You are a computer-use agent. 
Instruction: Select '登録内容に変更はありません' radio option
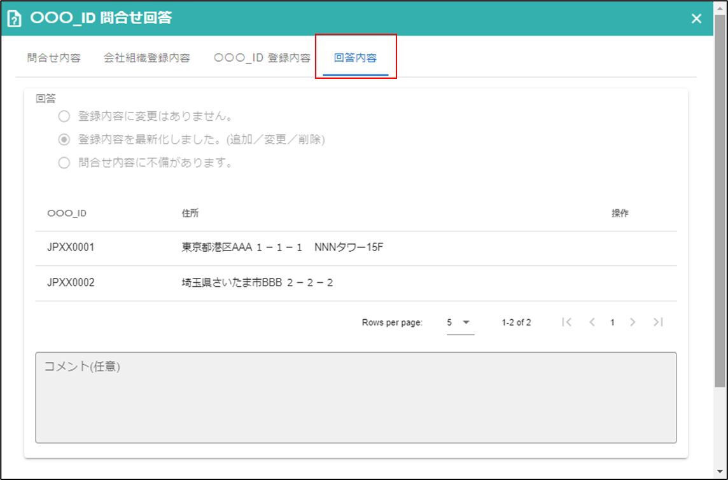64,116
